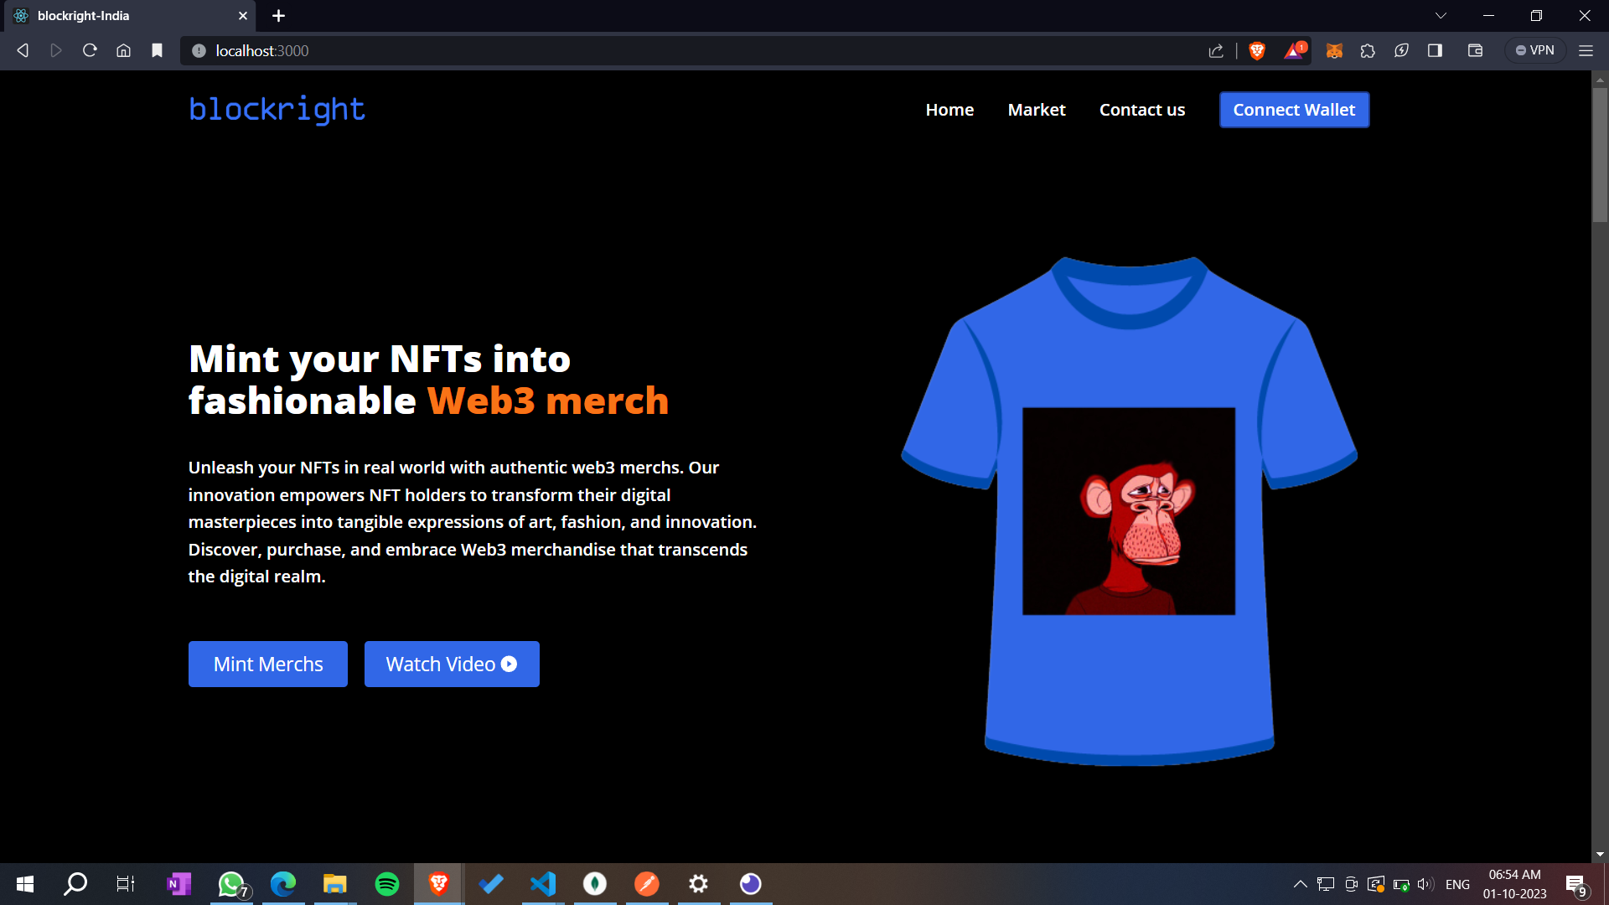This screenshot has height=905, width=1609.
Task: Open Brave hamburger main menu
Action: click(1586, 51)
